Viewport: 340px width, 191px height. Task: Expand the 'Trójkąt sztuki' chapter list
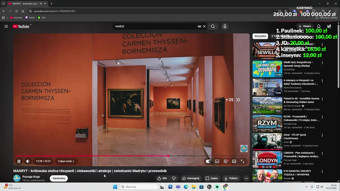(66, 161)
